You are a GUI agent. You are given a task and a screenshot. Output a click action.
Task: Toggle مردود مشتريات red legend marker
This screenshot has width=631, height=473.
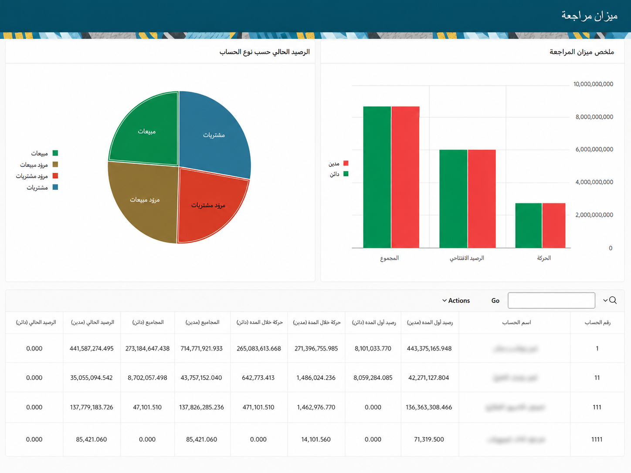pos(55,176)
